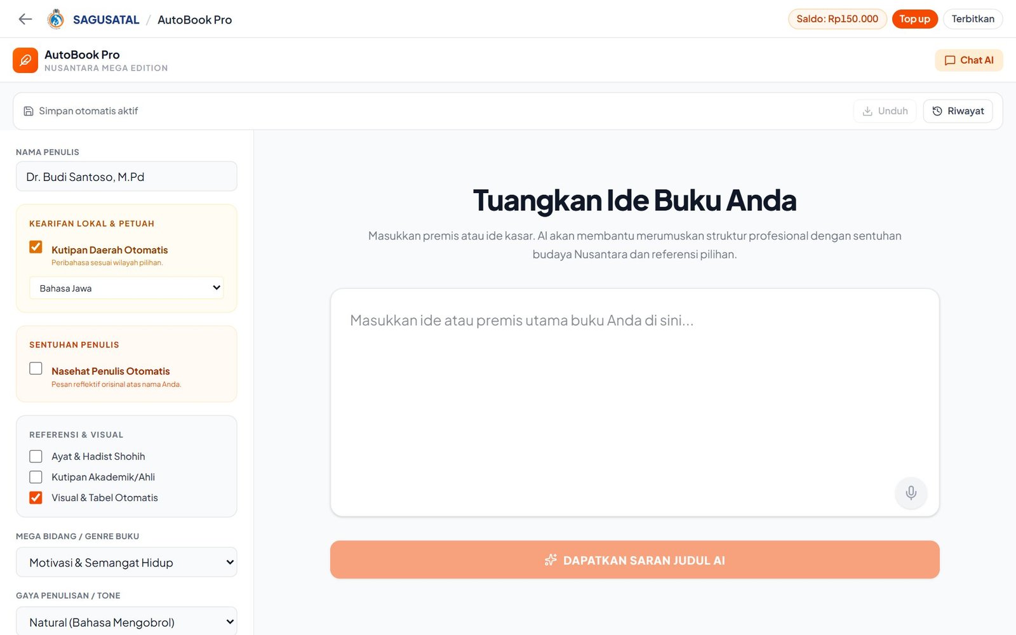Click the REFERENSI & VISUAL section title
1016x635 pixels.
point(76,435)
